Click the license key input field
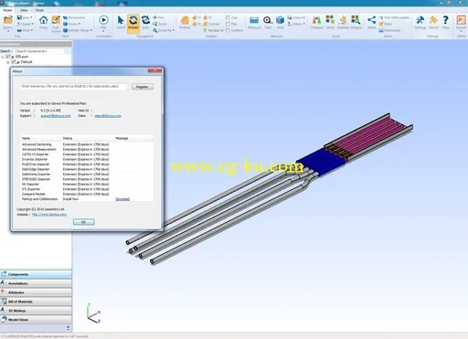The height and width of the screenshot is (339, 468). [73, 87]
